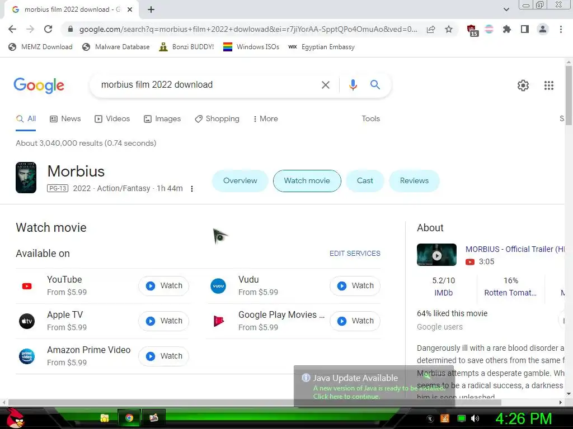
Task: Open the IMDb 5.2/10 rating
Action: 443,287
